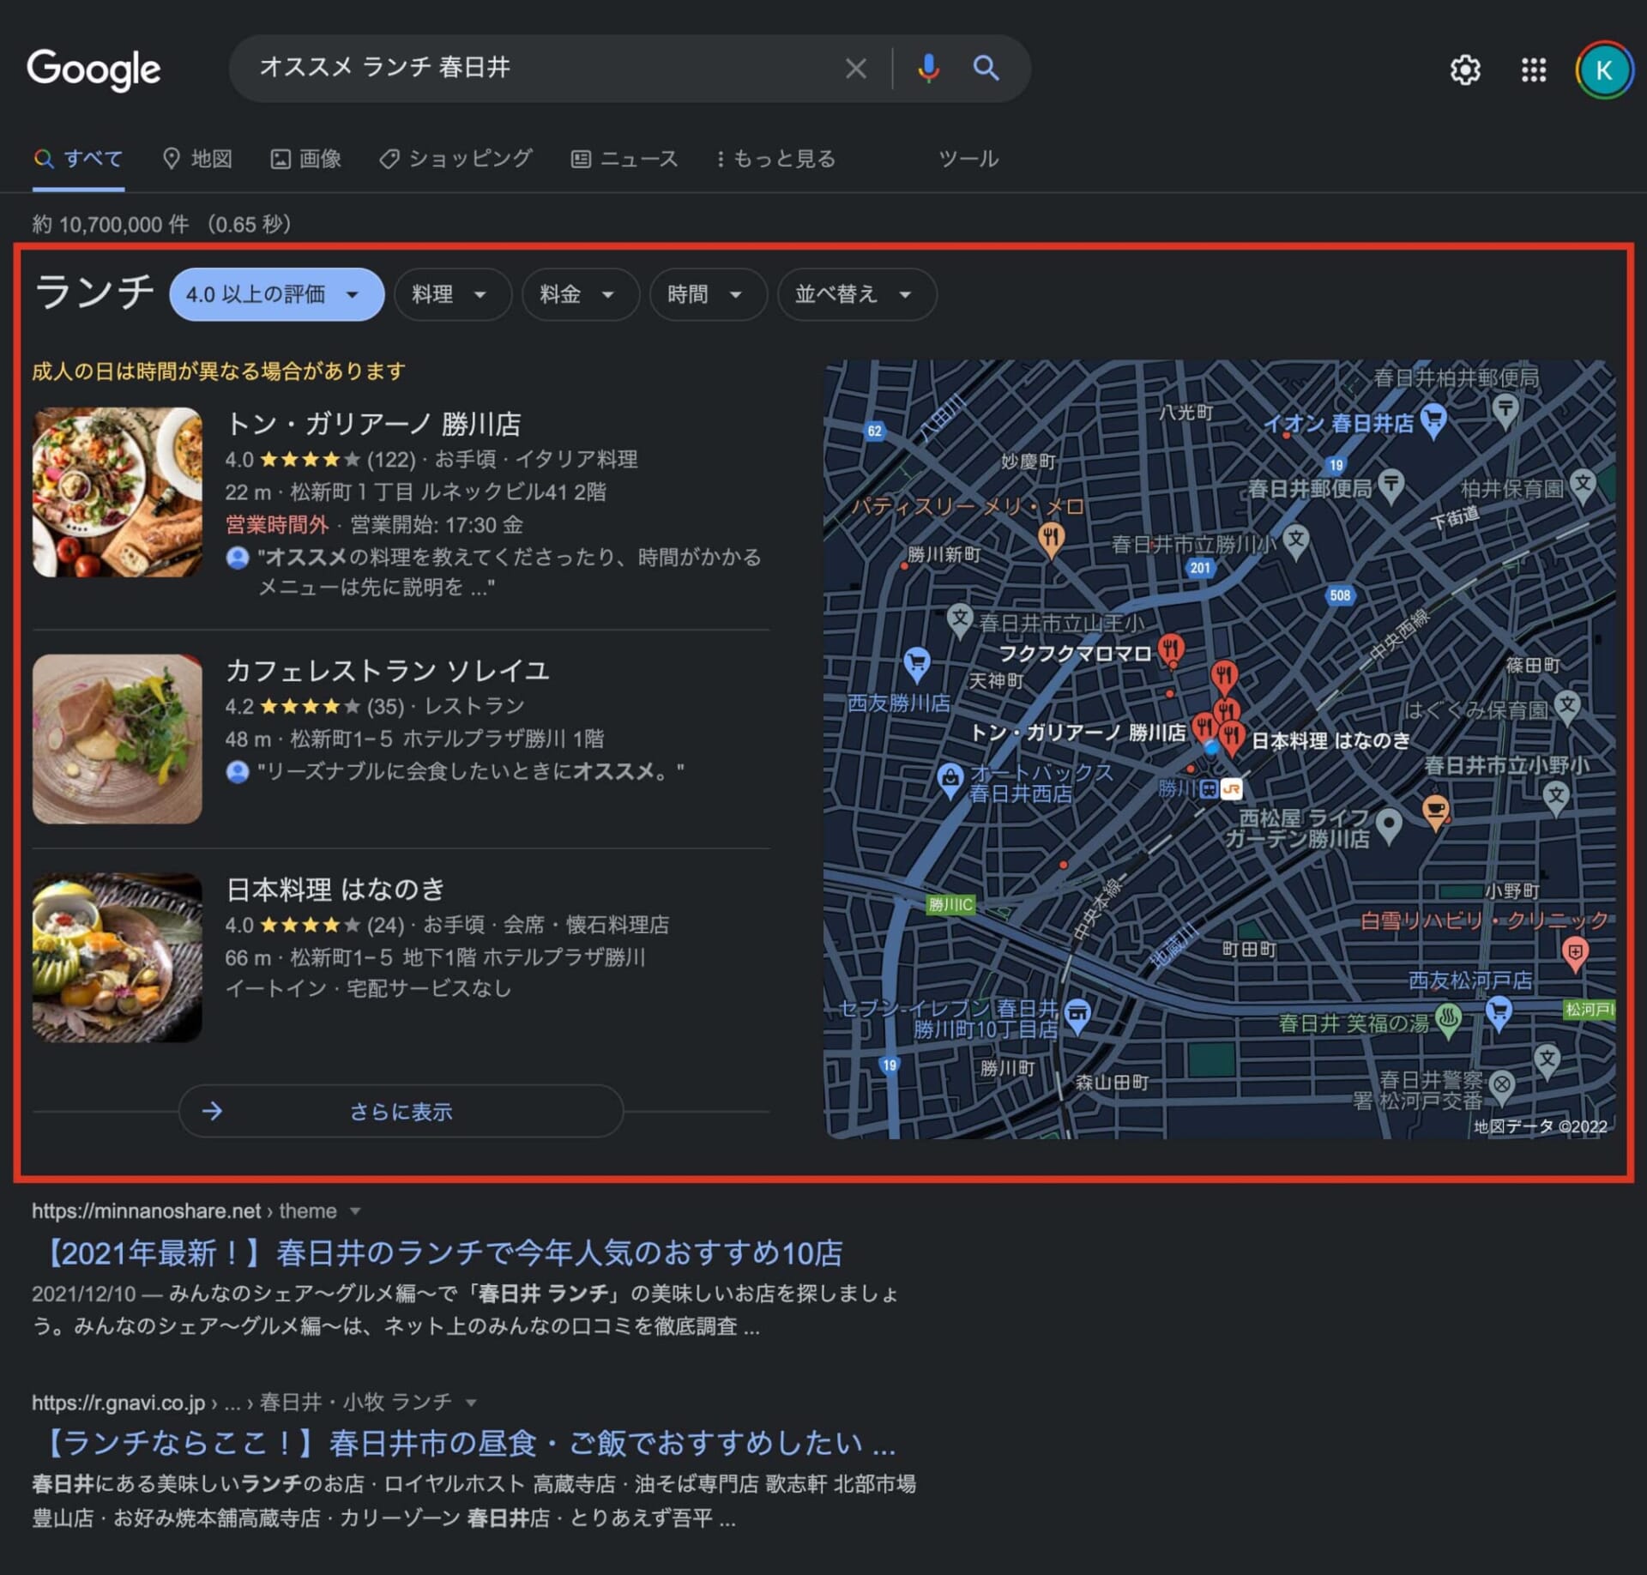The width and height of the screenshot is (1647, 1575).
Task: Open the 並べ替え sort dropdown
Action: coord(856,294)
